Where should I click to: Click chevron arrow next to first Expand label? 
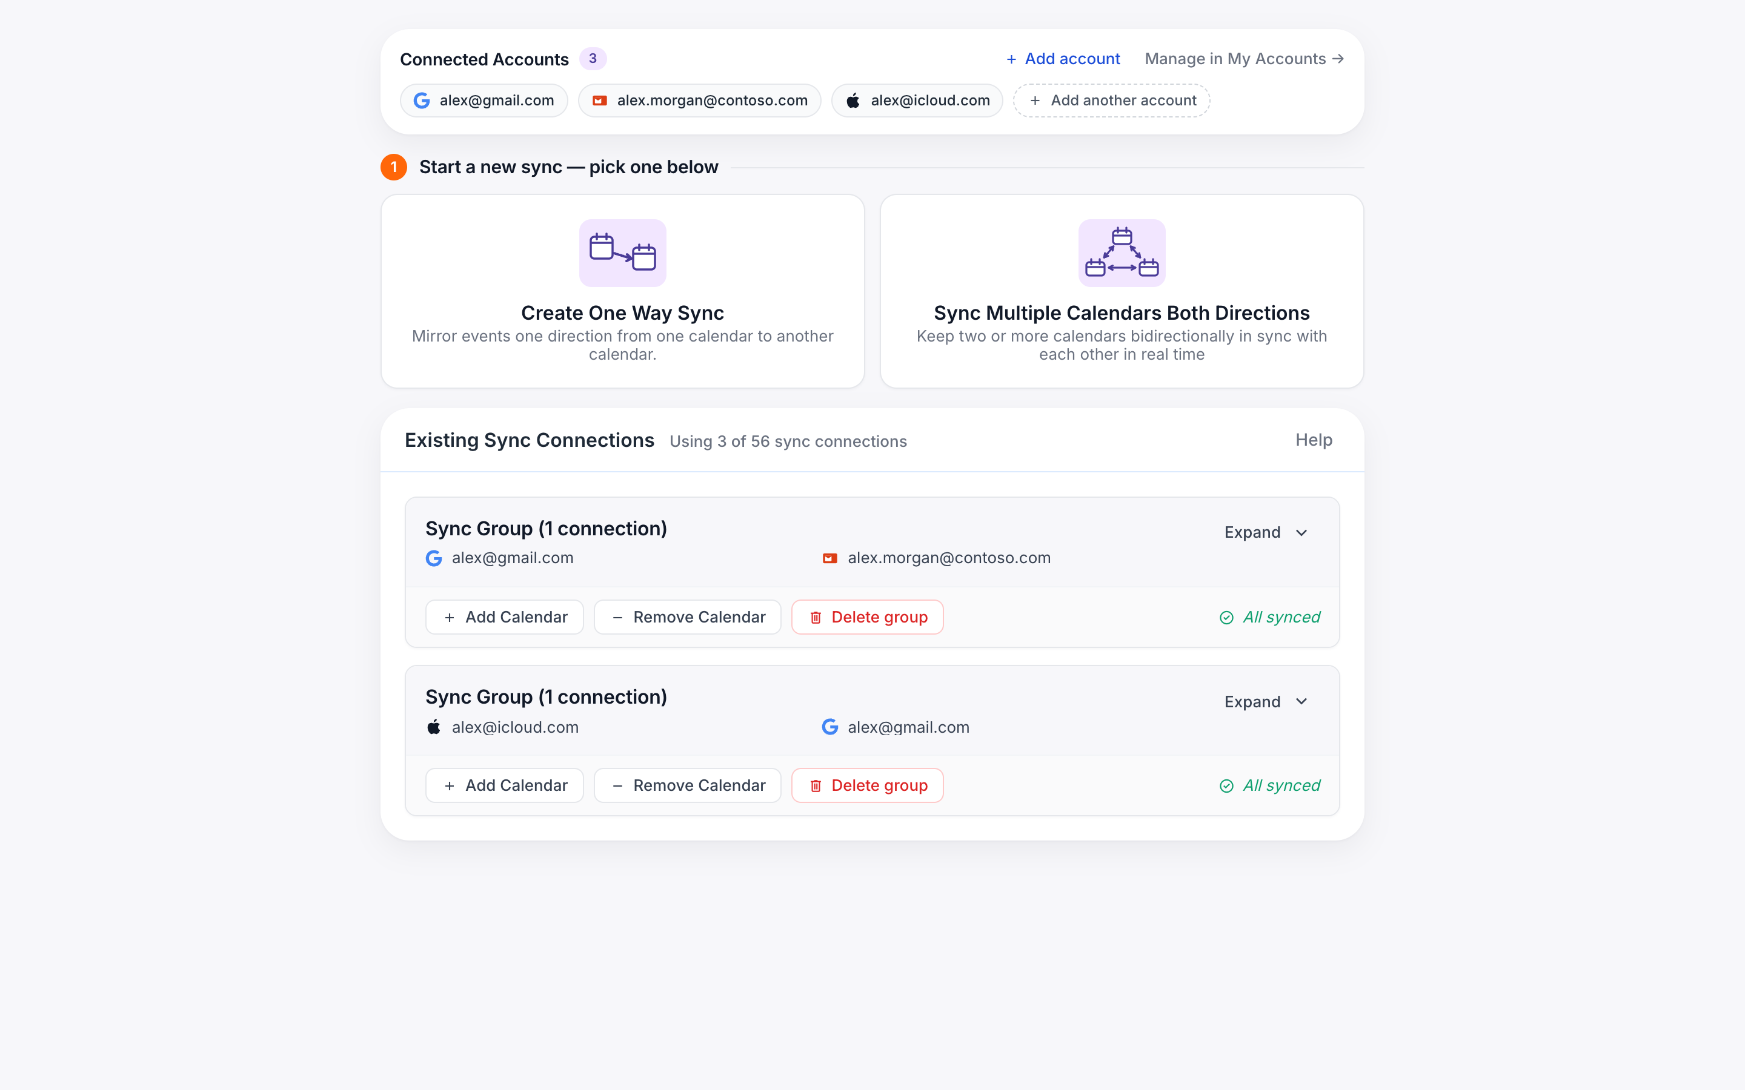(1301, 533)
